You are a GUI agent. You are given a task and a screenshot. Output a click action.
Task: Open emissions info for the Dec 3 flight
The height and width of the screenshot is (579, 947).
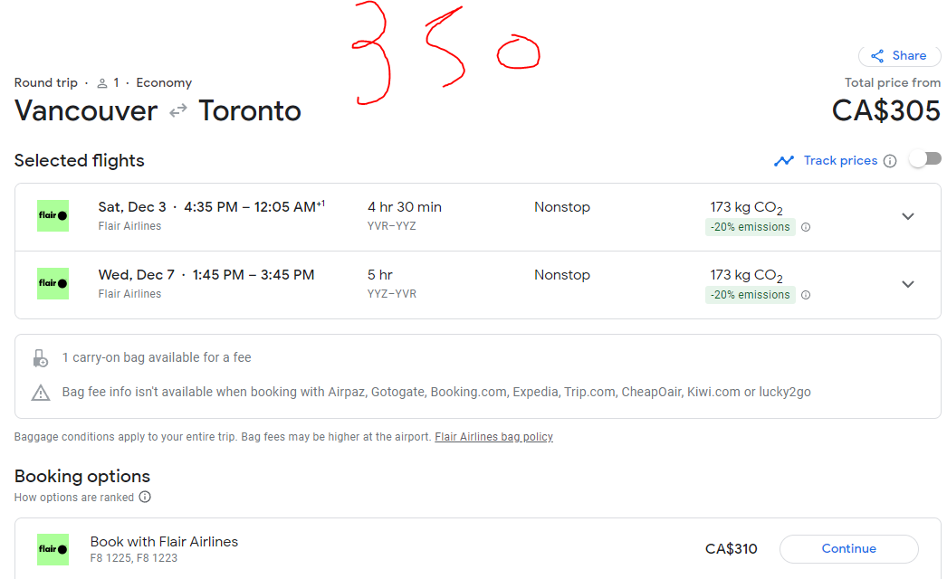tap(806, 227)
